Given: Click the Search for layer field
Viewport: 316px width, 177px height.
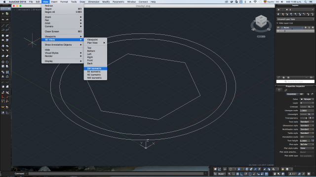Looking at the screenshot, I should coord(295,82).
